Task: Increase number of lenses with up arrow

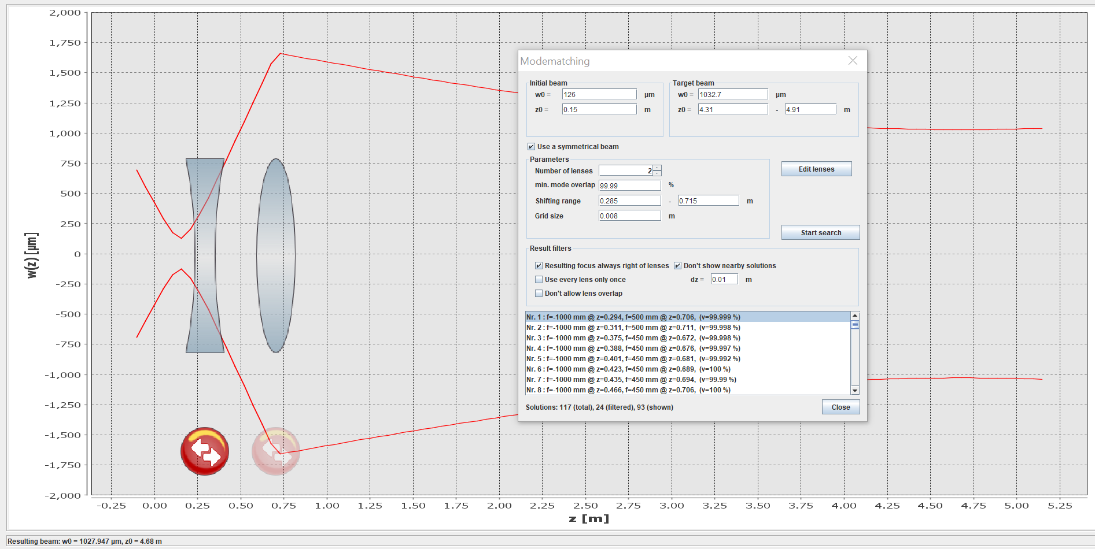Action: tap(657, 168)
